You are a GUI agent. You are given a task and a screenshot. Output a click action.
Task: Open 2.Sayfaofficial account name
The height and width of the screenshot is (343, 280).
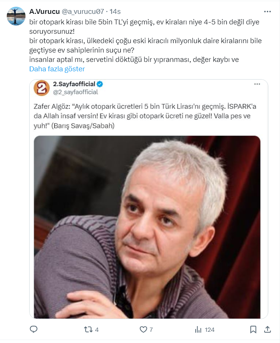(x=74, y=84)
